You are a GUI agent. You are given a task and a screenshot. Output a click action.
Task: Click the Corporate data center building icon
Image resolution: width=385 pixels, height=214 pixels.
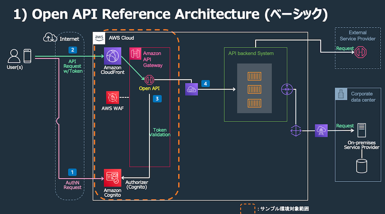click(341, 94)
